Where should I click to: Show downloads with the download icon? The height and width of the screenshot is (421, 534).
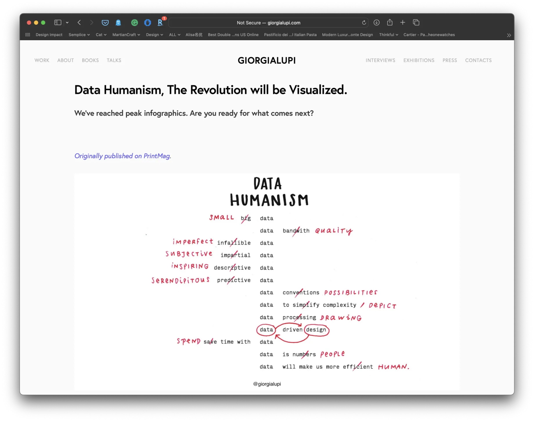click(x=376, y=22)
